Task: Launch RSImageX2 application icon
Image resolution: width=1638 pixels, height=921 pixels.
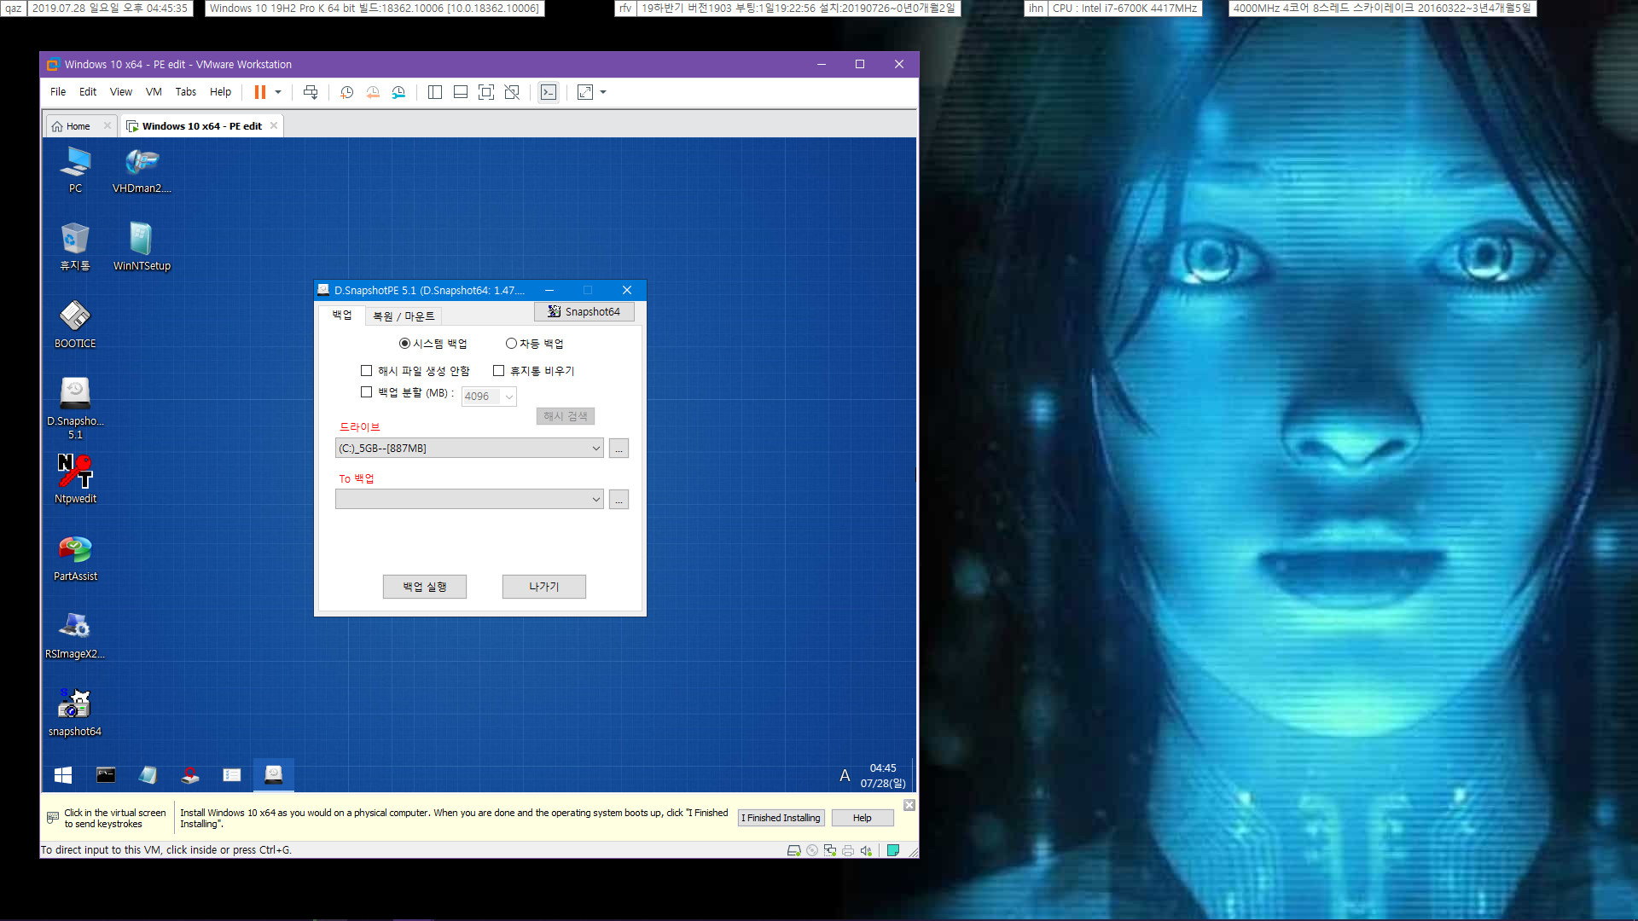Action: [75, 628]
